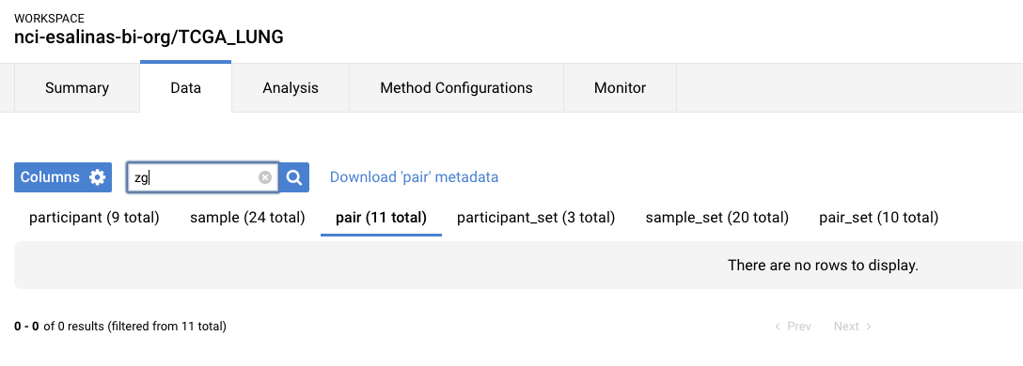
Task: Click the gear icon in Columns button
Action: 97,177
